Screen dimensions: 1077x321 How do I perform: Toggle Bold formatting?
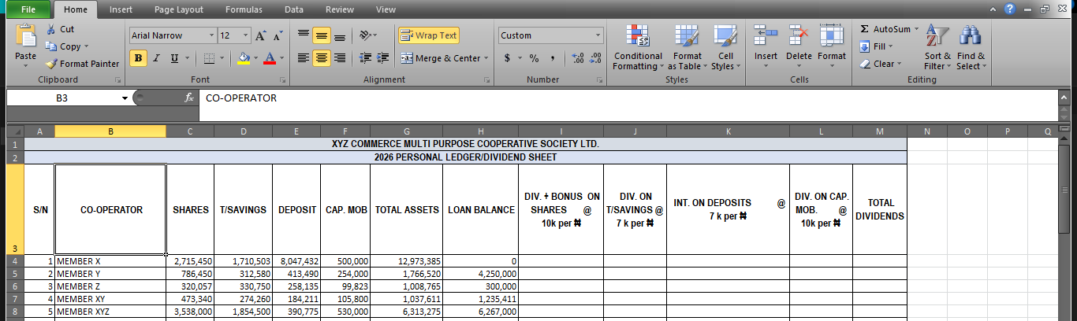pyautogui.click(x=139, y=58)
